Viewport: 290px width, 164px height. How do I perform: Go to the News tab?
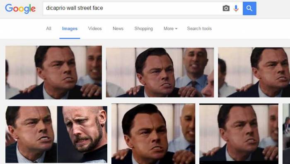pos(118,28)
